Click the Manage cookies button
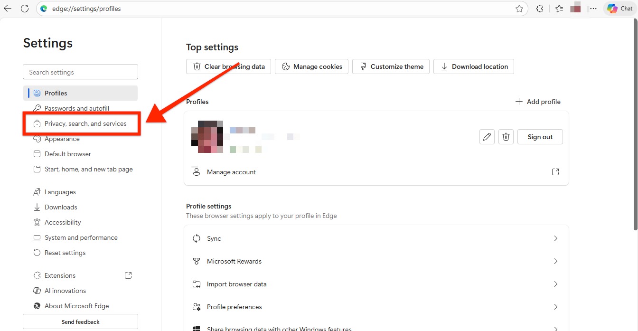The width and height of the screenshot is (638, 331). [x=312, y=66]
